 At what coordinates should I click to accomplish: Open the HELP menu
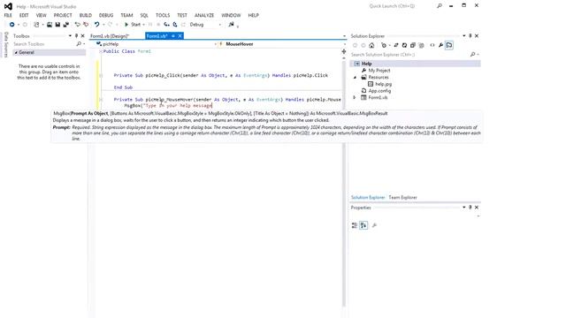pyautogui.click(x=254, y=15)
